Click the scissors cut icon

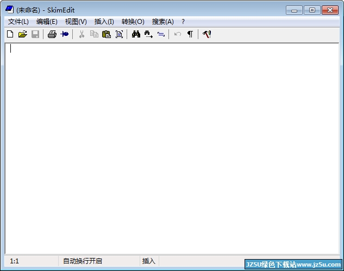pos(82,34)
